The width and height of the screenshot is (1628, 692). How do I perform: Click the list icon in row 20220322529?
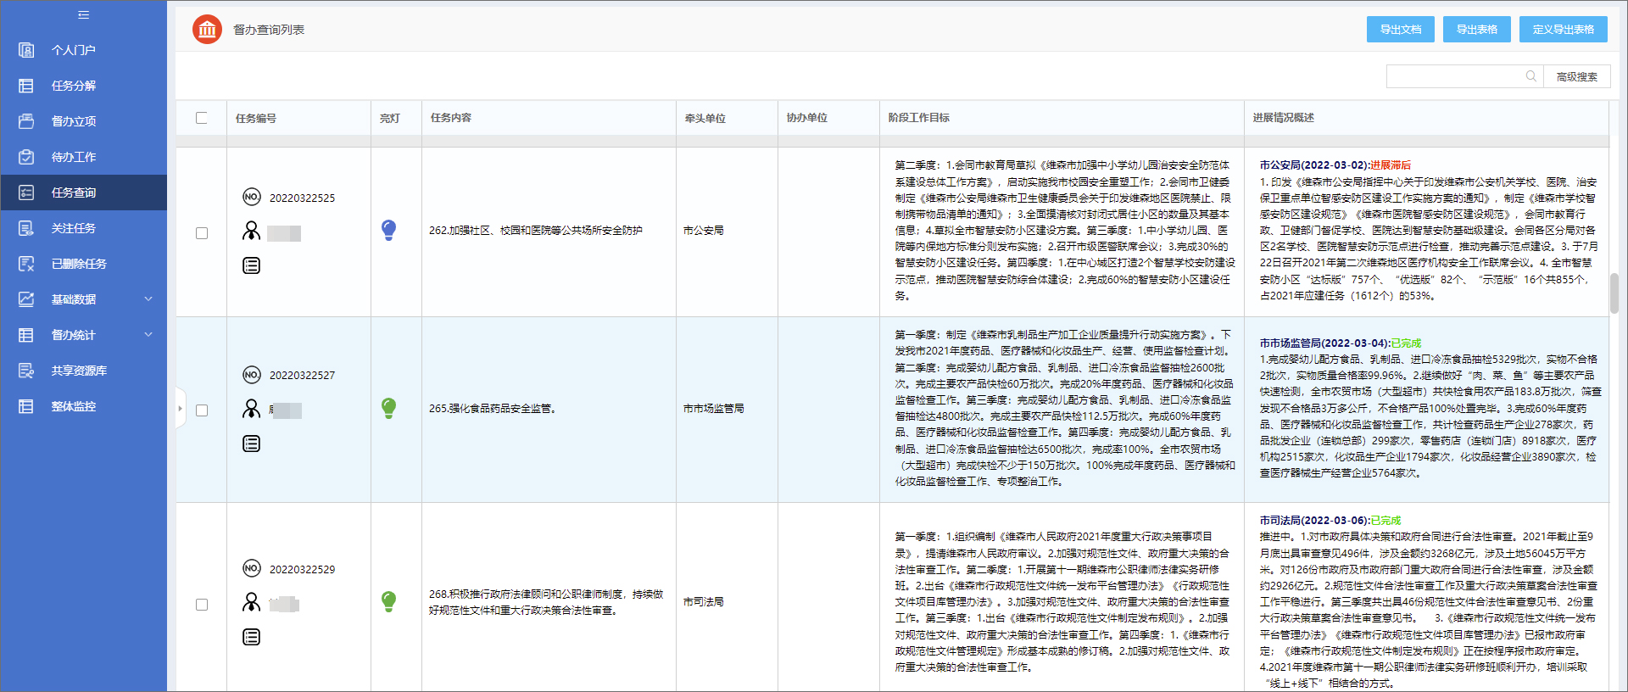click(251, 637)
